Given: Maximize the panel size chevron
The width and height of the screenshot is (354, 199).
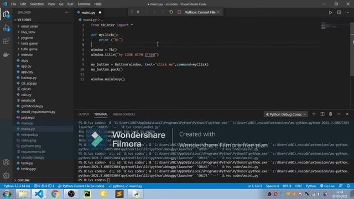Looking at the screenshot, I should pos(339,114).
